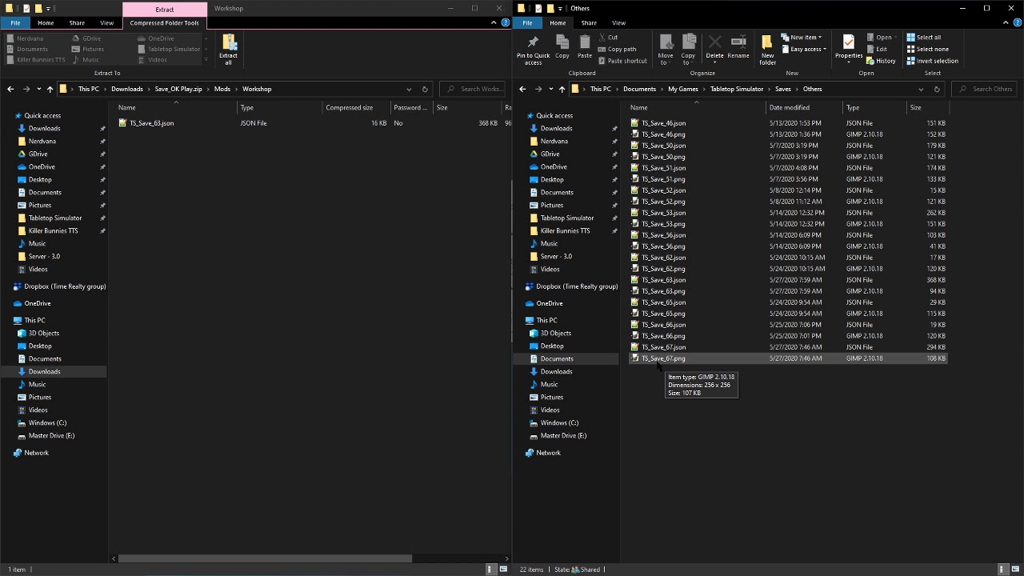Select TS_Save_52.png in Others window
This screenshot has height=576, width=1024.
[x=663, y=202]
